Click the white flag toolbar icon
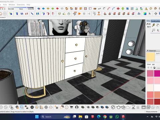 (x=90, y=9)
